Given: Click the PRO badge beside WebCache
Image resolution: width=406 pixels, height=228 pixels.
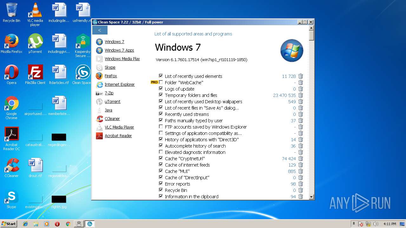Looking at the screenshot, I should coord(154,82).
